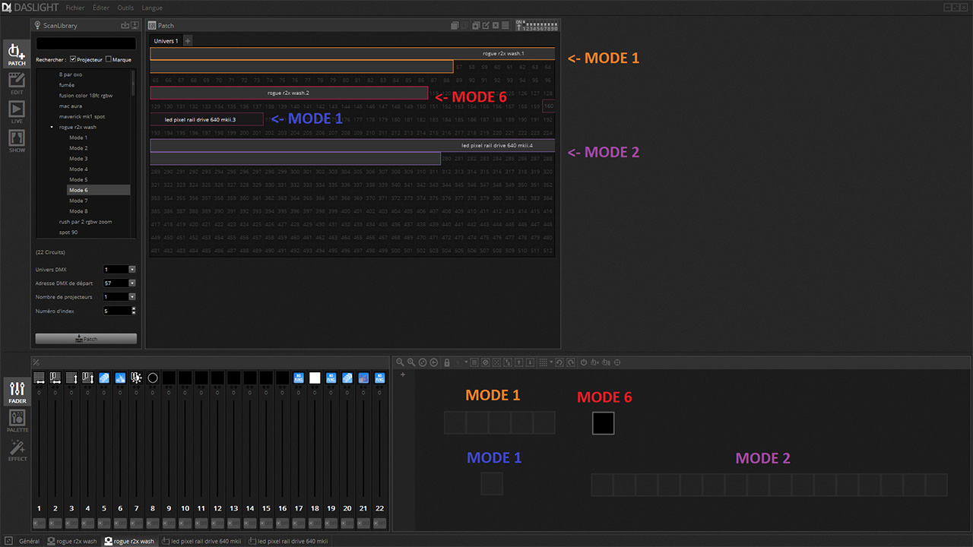Open the LIVE mode icon

(17, 112)
